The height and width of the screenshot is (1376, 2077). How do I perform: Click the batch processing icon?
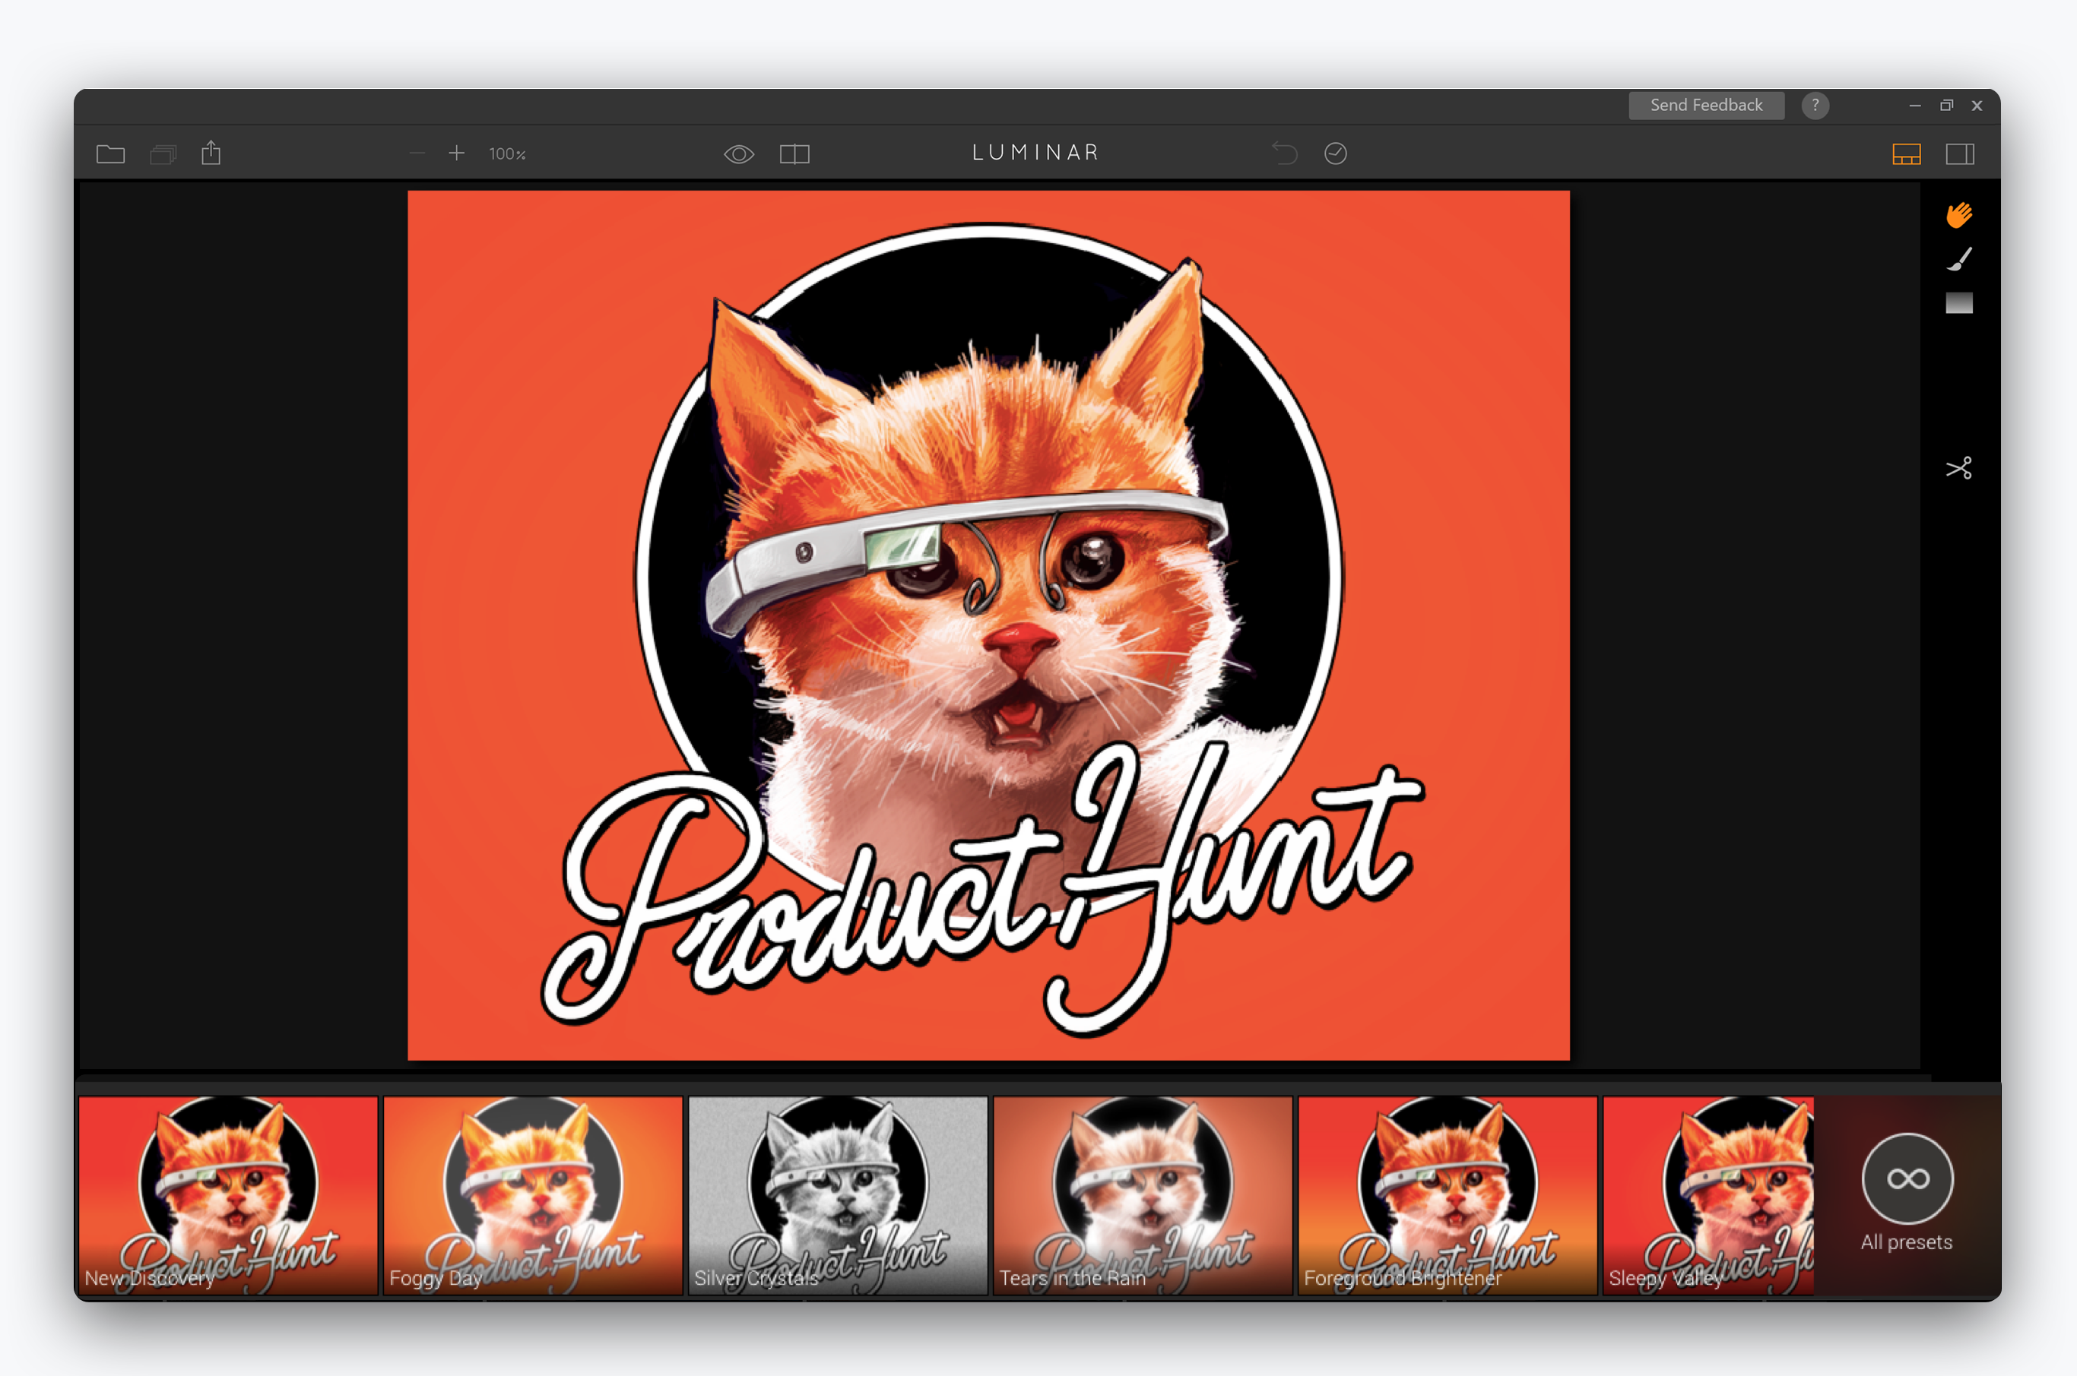[163, 154]
